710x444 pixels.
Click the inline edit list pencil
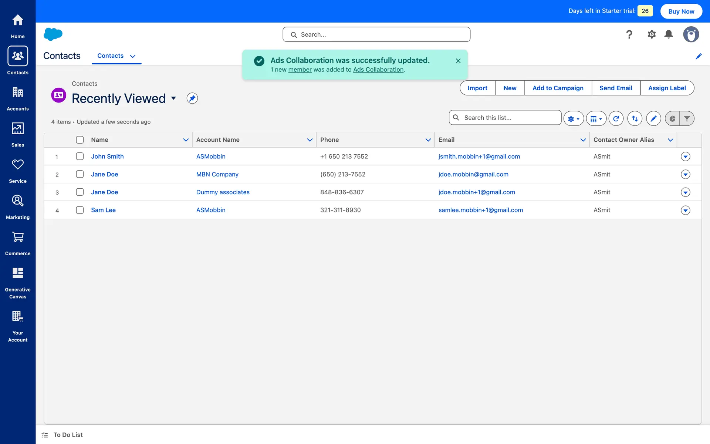point(653,118)
